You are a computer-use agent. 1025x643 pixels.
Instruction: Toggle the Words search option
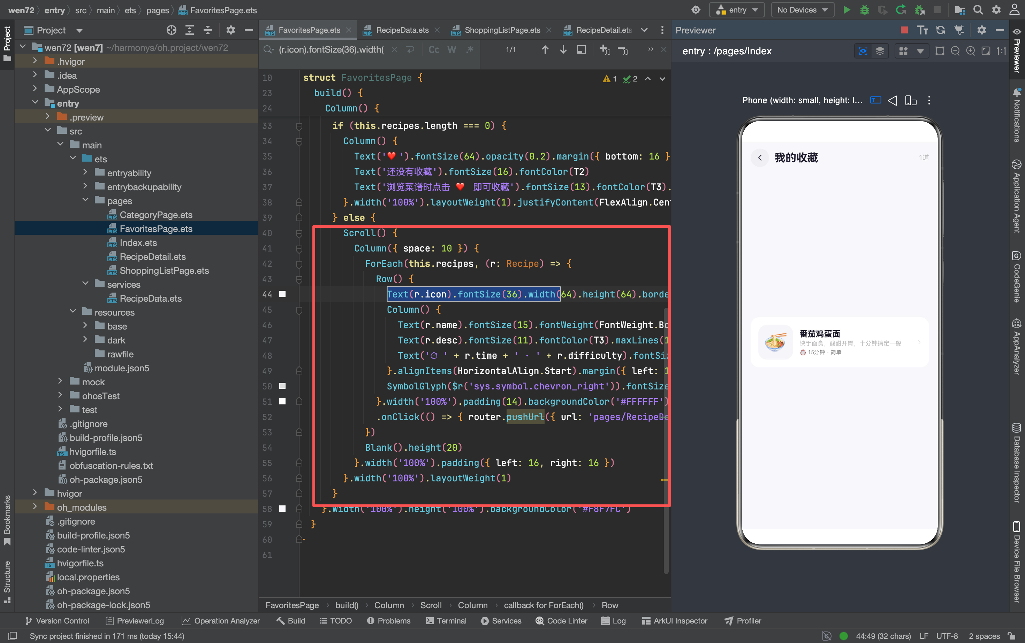[x=451, y=50]
